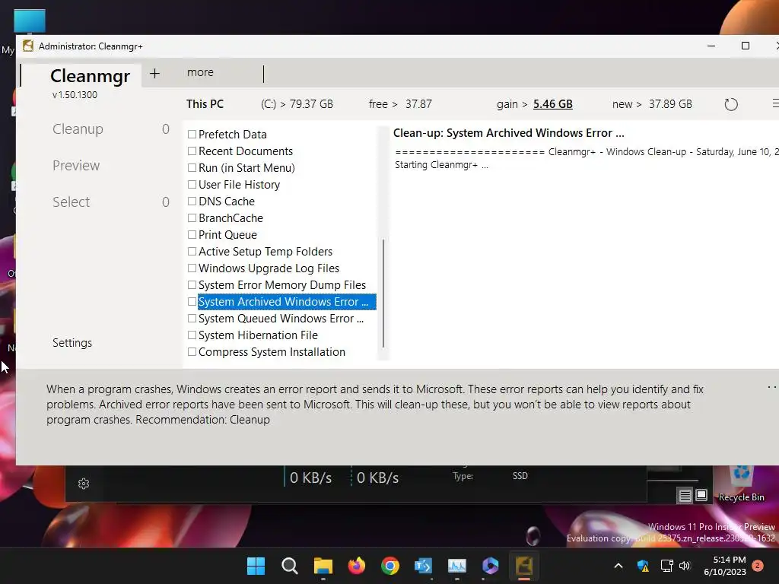The height and width of the screenshot is (584, 779).
Task: Switch to list view icon in background window
Action: click(x=685, y=495)
